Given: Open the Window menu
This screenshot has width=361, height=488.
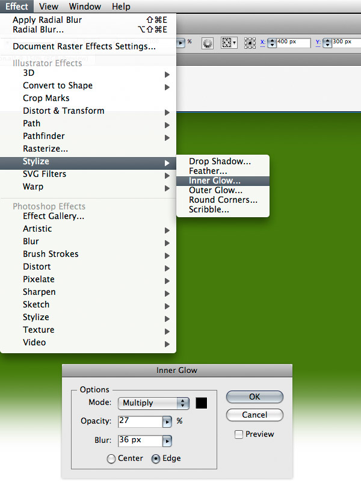Looking at the screenshot, I should pyautogui.click(x=85, y=7).
